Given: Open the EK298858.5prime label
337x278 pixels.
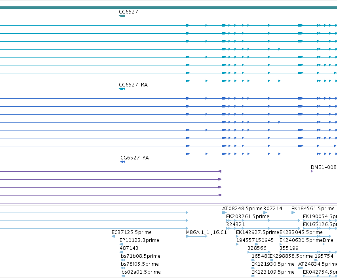Looking at the screenshot, I should pos(291,256).
